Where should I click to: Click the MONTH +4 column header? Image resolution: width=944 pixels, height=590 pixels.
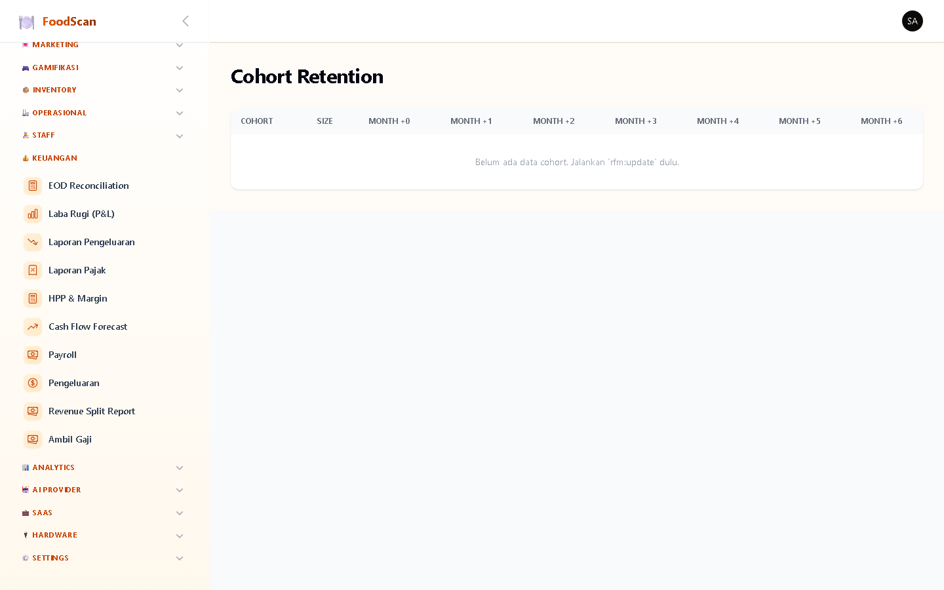[x=718, y=121]
